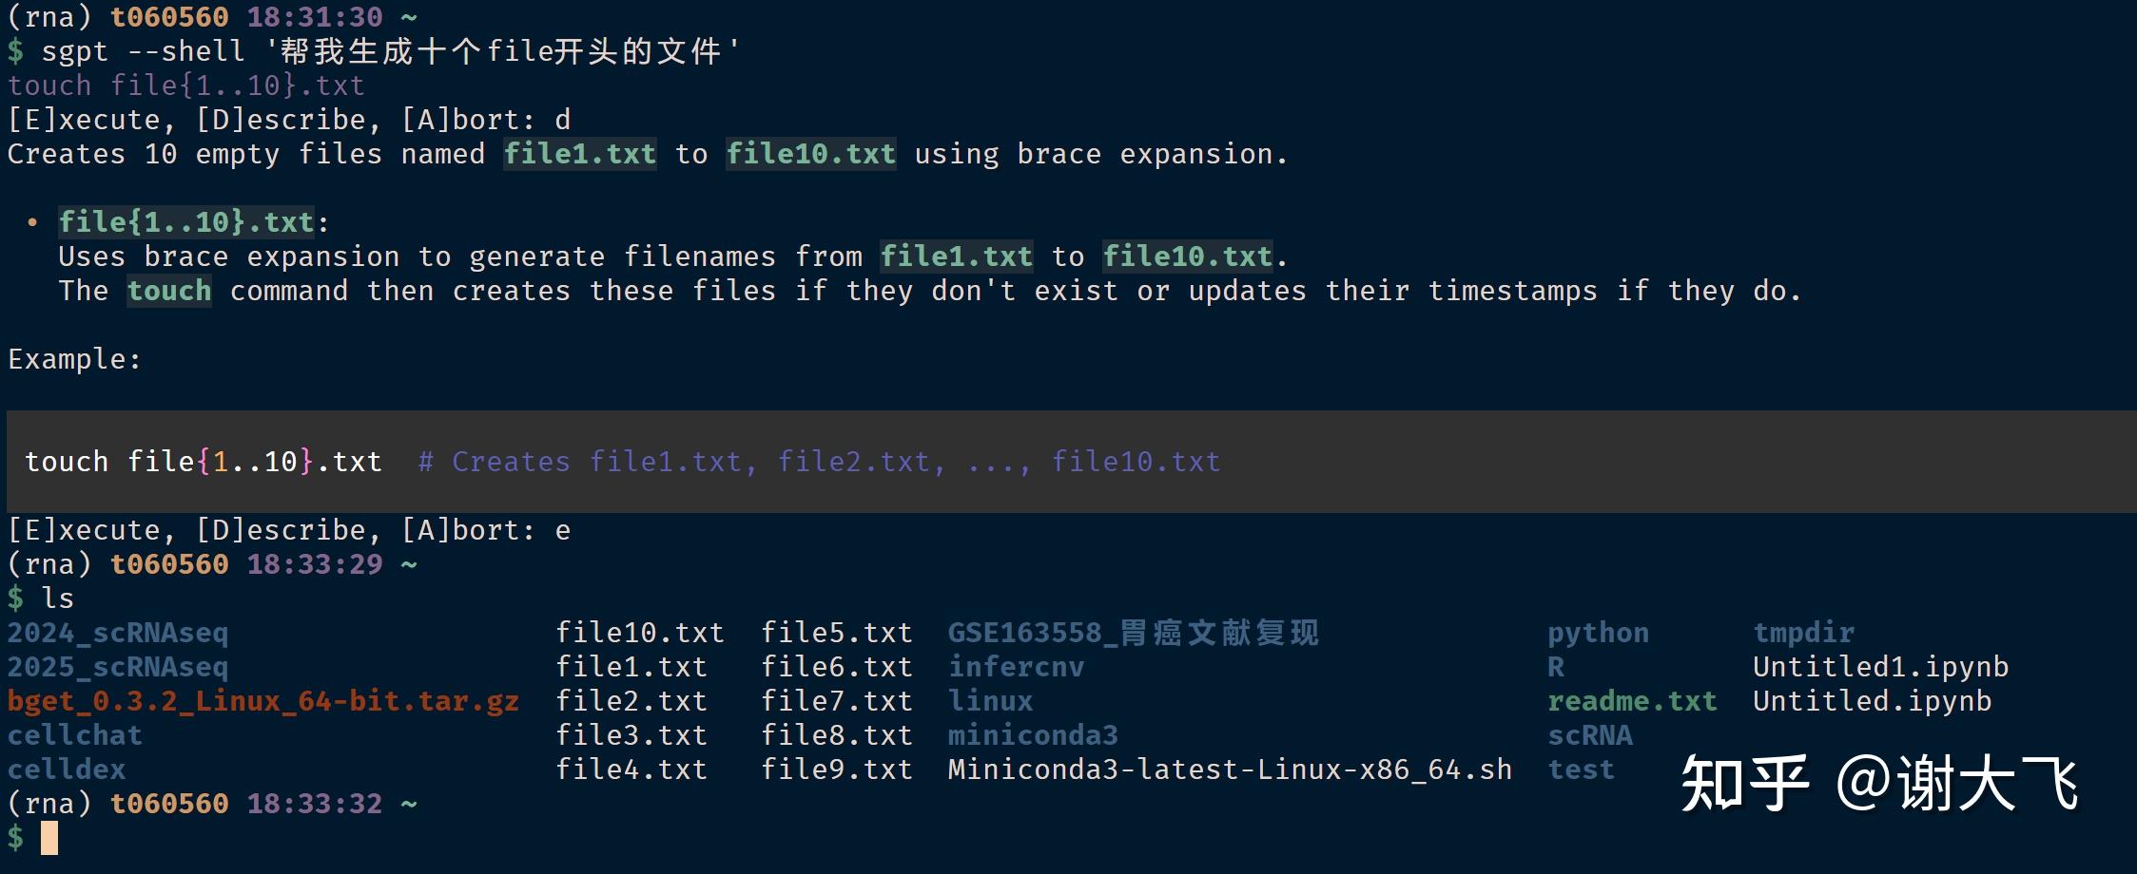Click the infercnv directory entry
The height and width of the screenshot is (874, 2137).
(1016, 667)
